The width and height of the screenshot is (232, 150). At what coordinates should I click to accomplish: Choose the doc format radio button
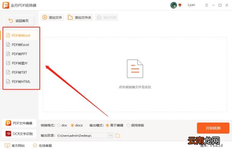[x=59, y=125]
